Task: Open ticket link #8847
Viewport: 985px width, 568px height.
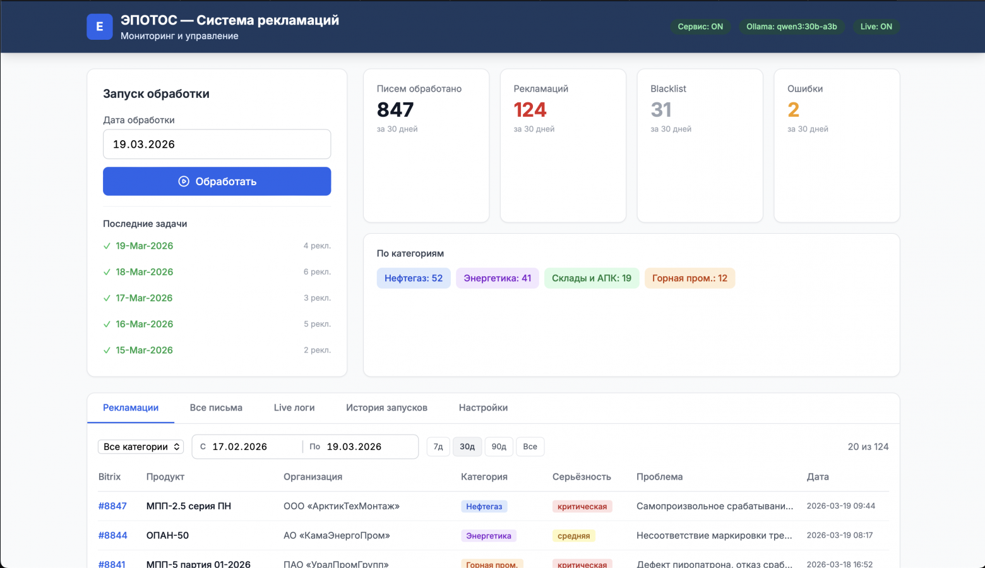Action: coord(113,506)
